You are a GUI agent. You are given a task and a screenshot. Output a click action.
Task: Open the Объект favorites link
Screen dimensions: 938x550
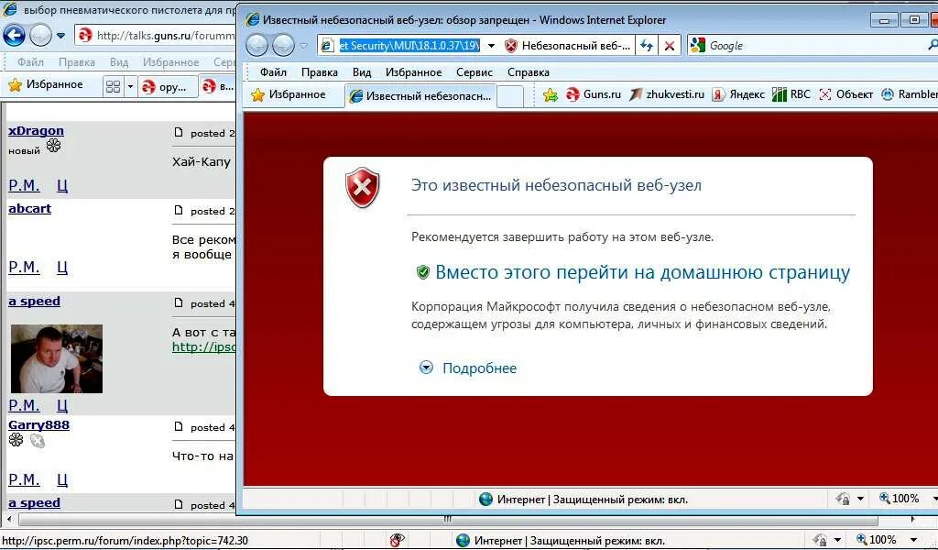point(845,94)
